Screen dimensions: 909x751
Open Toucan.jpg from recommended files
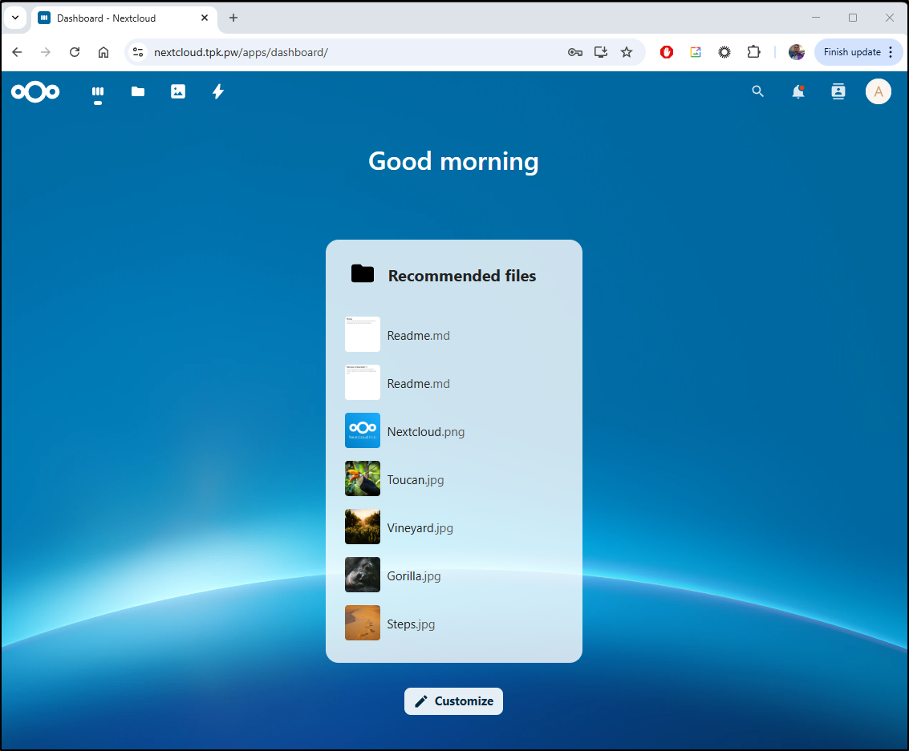pyautogui.click(x=415, y=480)
